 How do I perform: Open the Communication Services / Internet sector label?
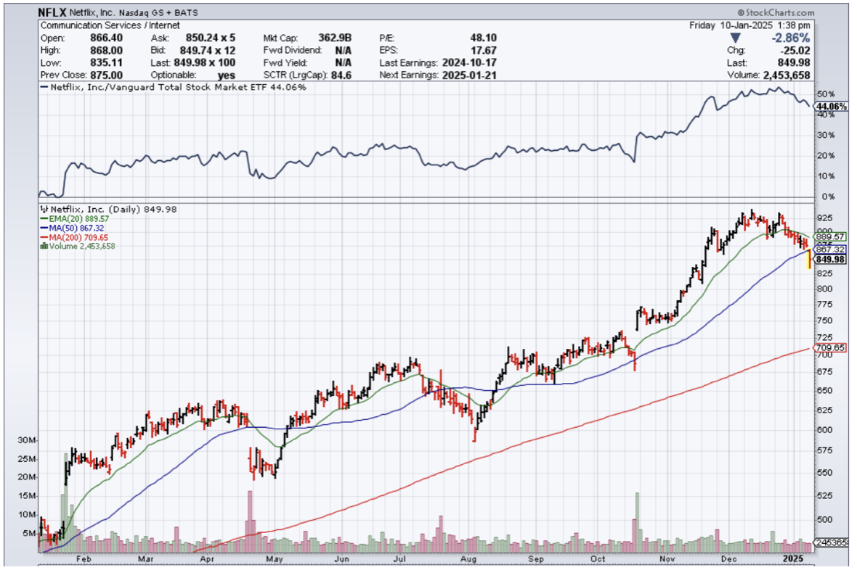100,25
